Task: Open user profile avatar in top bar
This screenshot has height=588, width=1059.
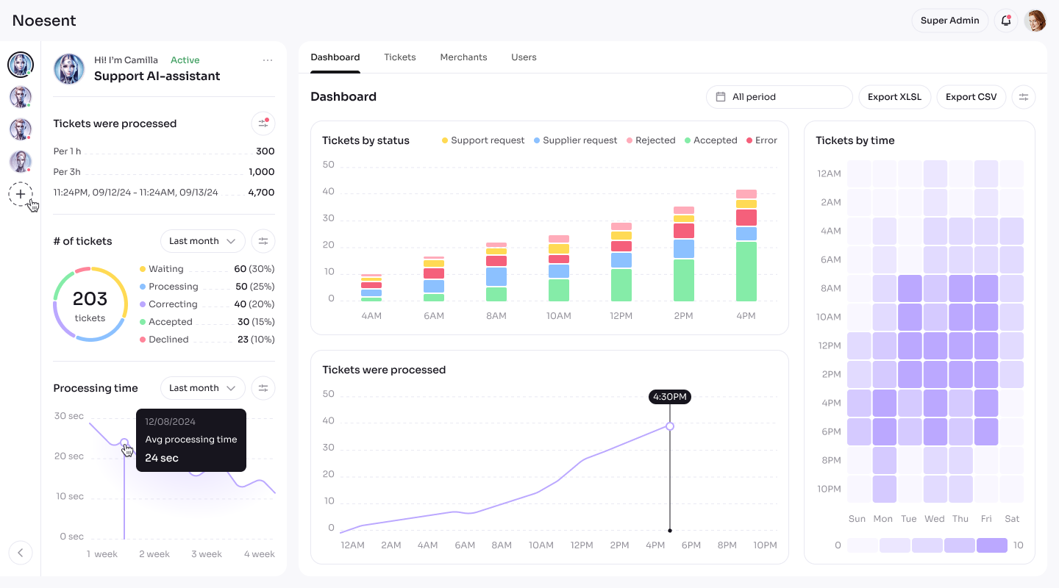Action: [x=1035, y=21]
